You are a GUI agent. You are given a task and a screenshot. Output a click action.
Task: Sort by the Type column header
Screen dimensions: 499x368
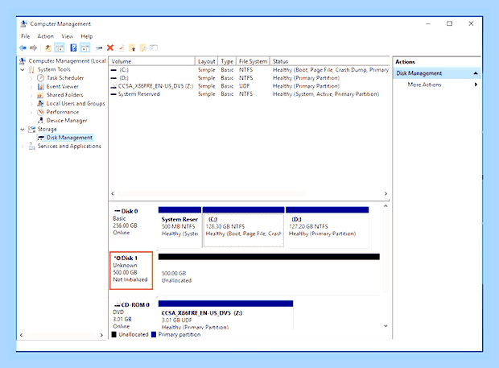[227, 61]
